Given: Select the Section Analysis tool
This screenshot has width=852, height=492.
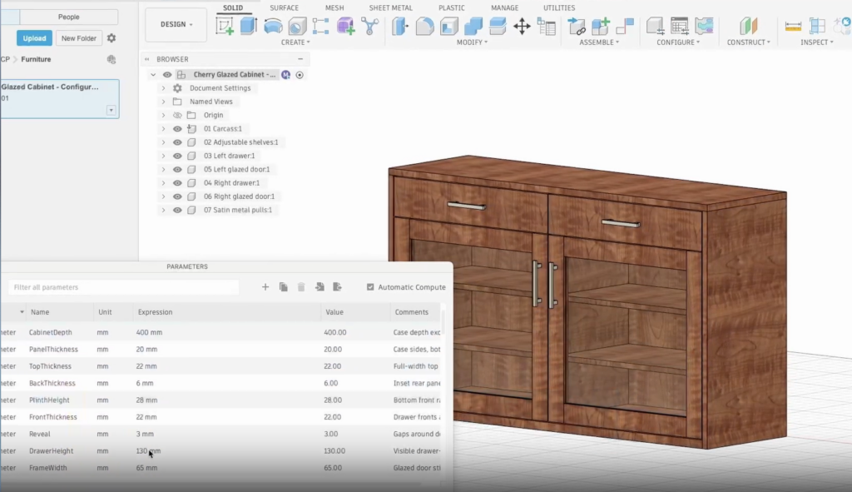Looking at the screenshot, I should pos(817,26).
